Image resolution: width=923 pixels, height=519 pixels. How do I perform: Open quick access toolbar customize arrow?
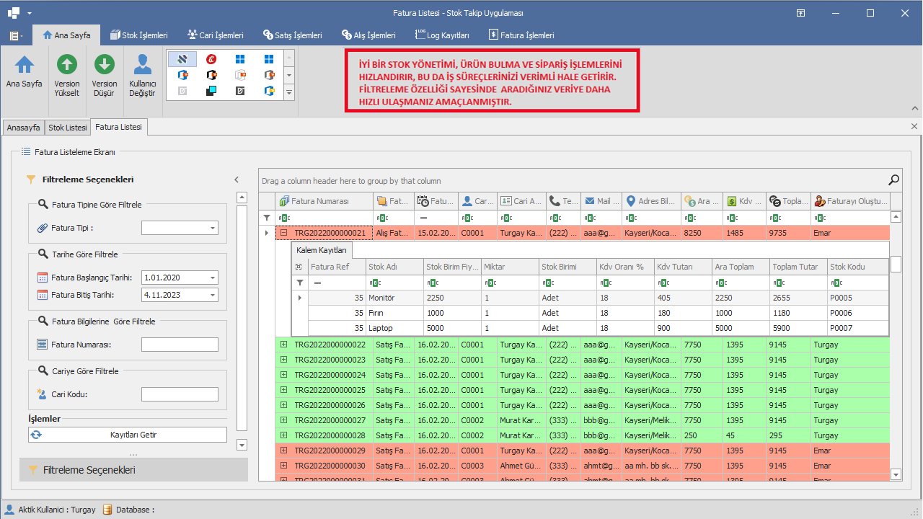[x=30, y=13]
